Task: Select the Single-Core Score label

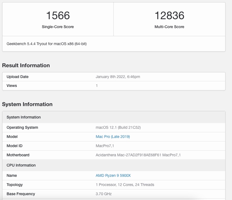Action: (x=58, y=27)
